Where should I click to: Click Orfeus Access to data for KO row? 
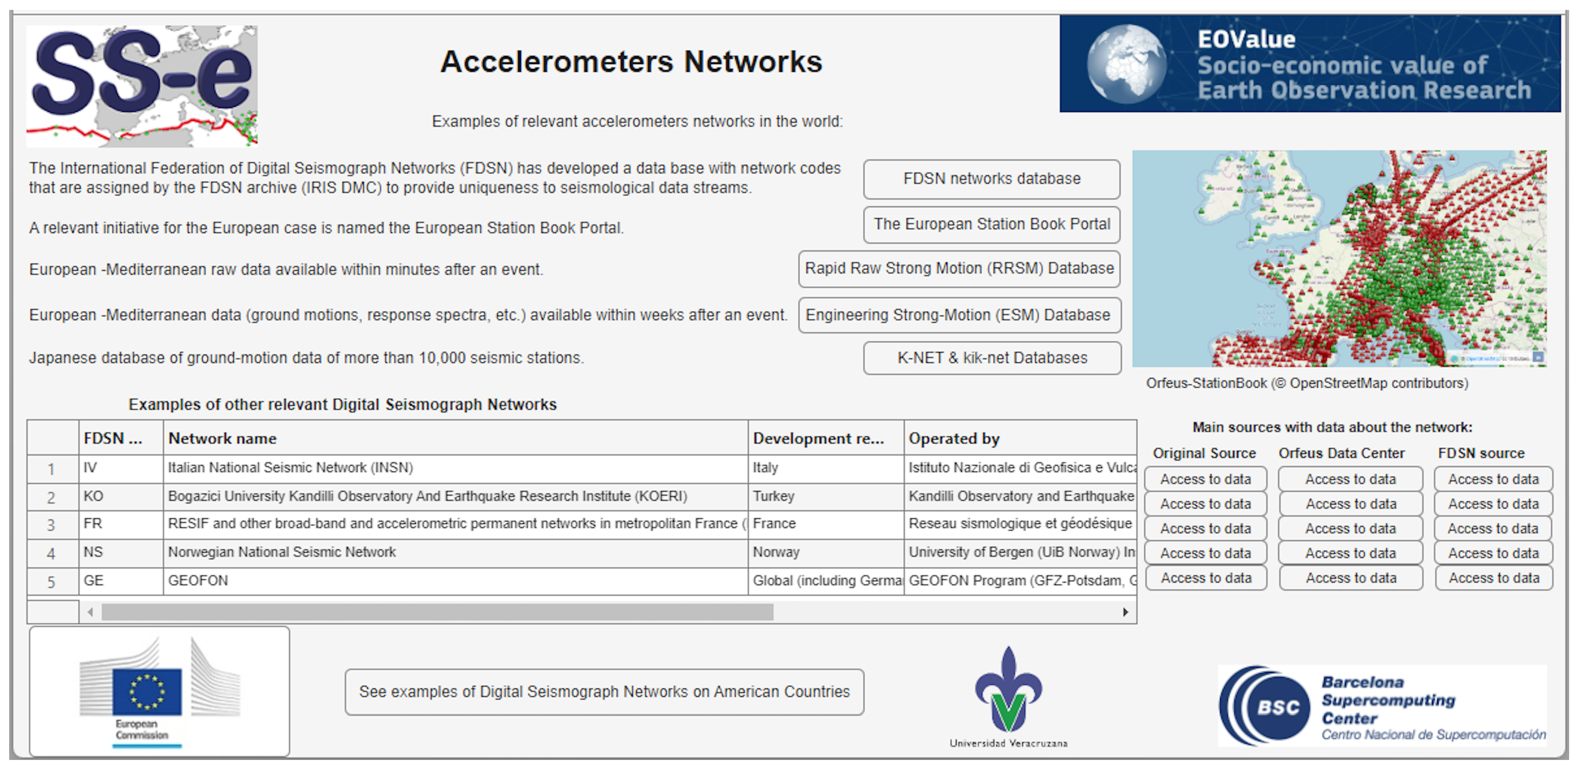coord(1351,504)
